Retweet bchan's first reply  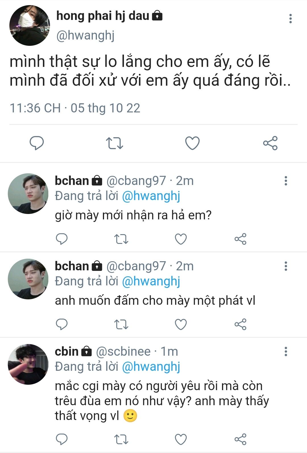pyautogui.click(x=121, y=239)
